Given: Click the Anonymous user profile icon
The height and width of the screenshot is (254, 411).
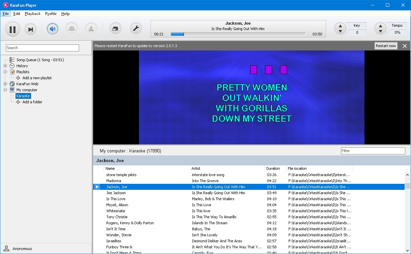Looking at the screenshot, I should [x=6, y=248].
